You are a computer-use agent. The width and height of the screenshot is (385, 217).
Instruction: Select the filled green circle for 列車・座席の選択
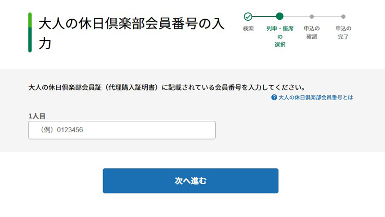point(280,16)
